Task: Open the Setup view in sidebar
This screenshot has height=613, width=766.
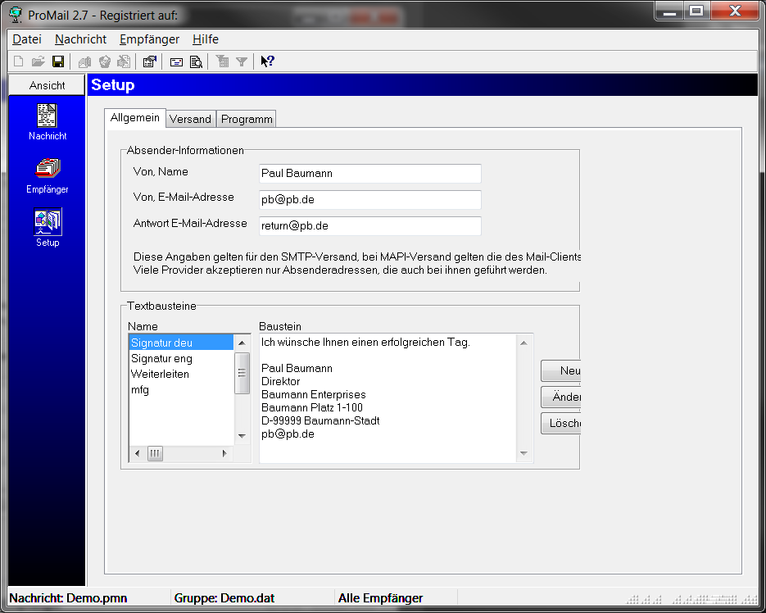Action: (48, 228)
